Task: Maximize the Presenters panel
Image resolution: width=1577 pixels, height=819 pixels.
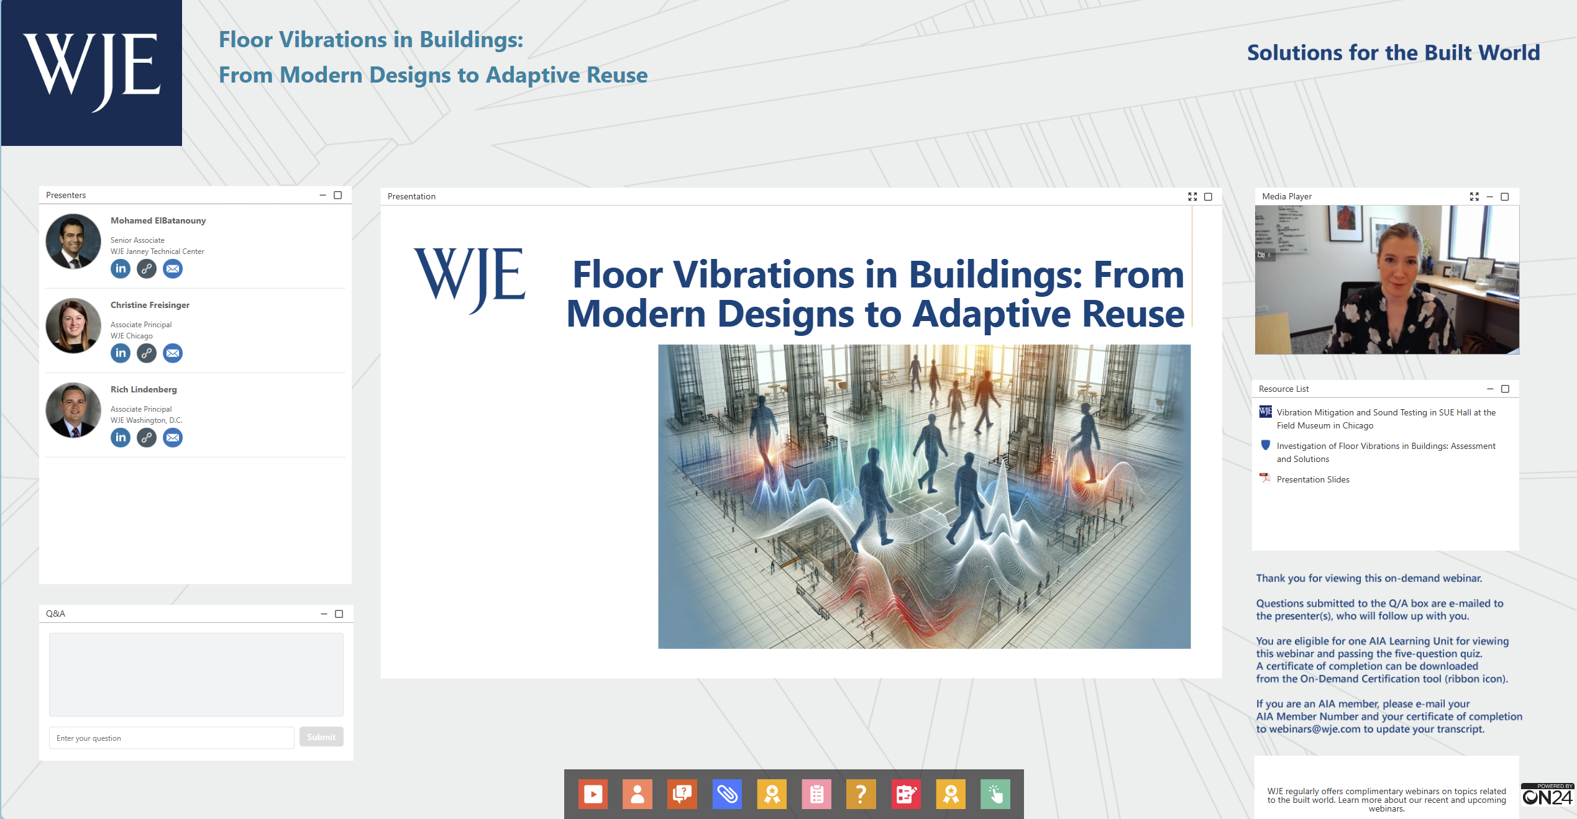Action: coord(338,195)
